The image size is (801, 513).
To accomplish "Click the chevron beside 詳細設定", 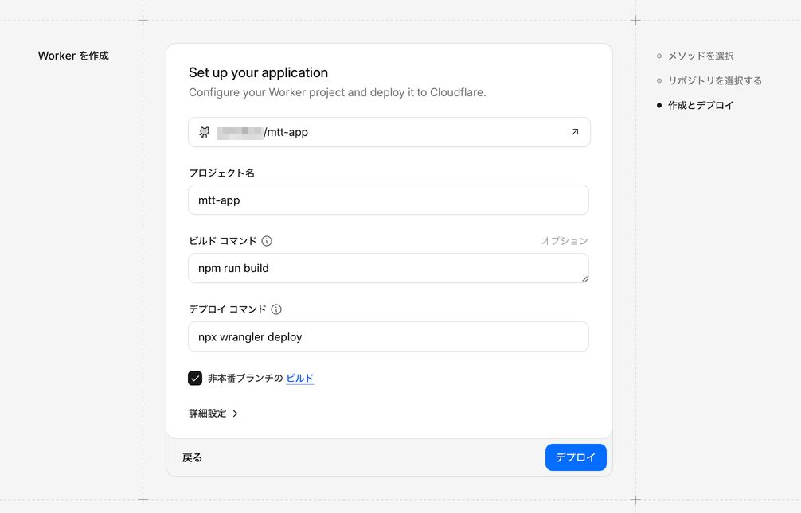I will pyautogui.click(x=236, y=414).
